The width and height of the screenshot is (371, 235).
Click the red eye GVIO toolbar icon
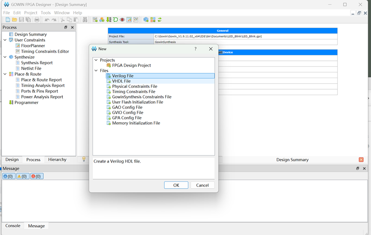(x=122, y=20)
